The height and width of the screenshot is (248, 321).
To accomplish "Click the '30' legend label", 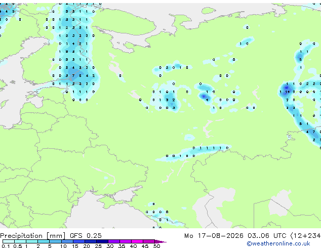I will [x=110, y=246].
